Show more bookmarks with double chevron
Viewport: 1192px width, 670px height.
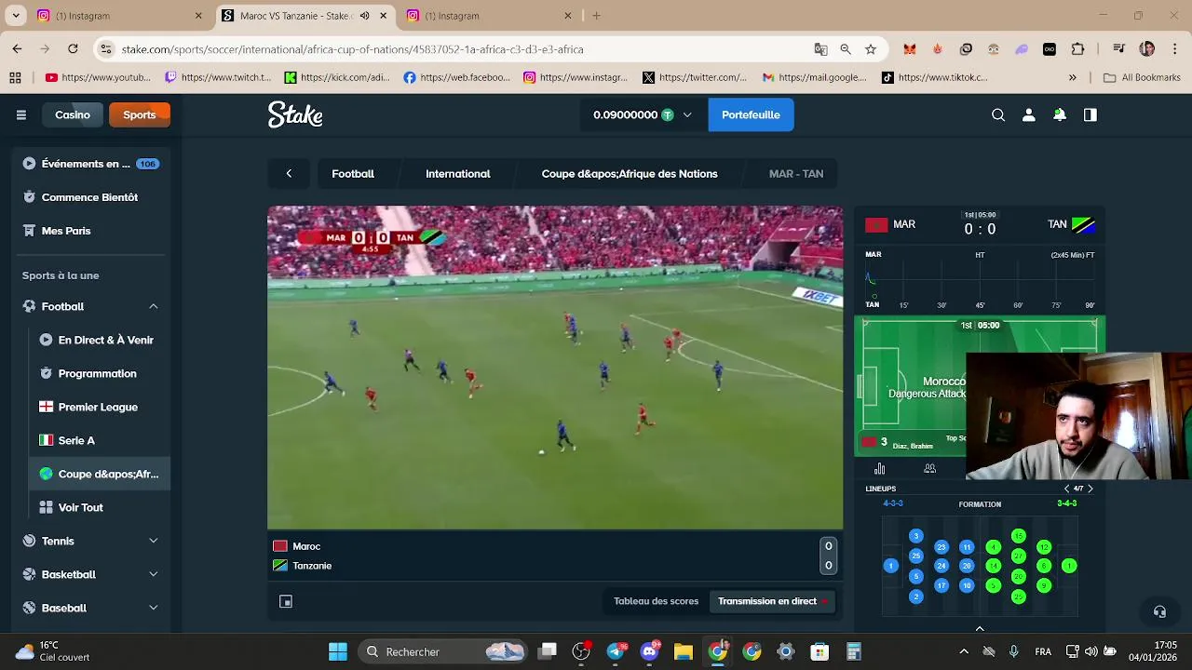coord(1073,78)
